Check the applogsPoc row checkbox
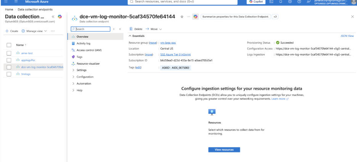Viewport: 357px width, 162px height. [x=9, y=60]
